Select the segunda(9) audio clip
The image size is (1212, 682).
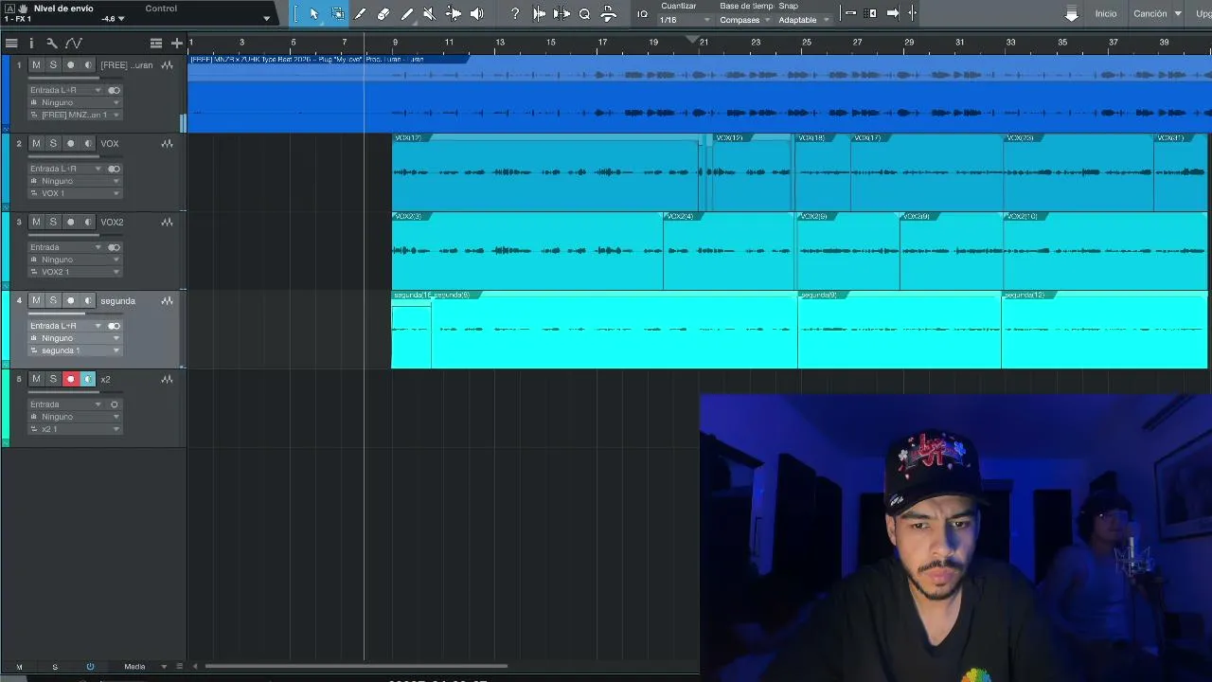pyautogui.click(x=899, y=329)
